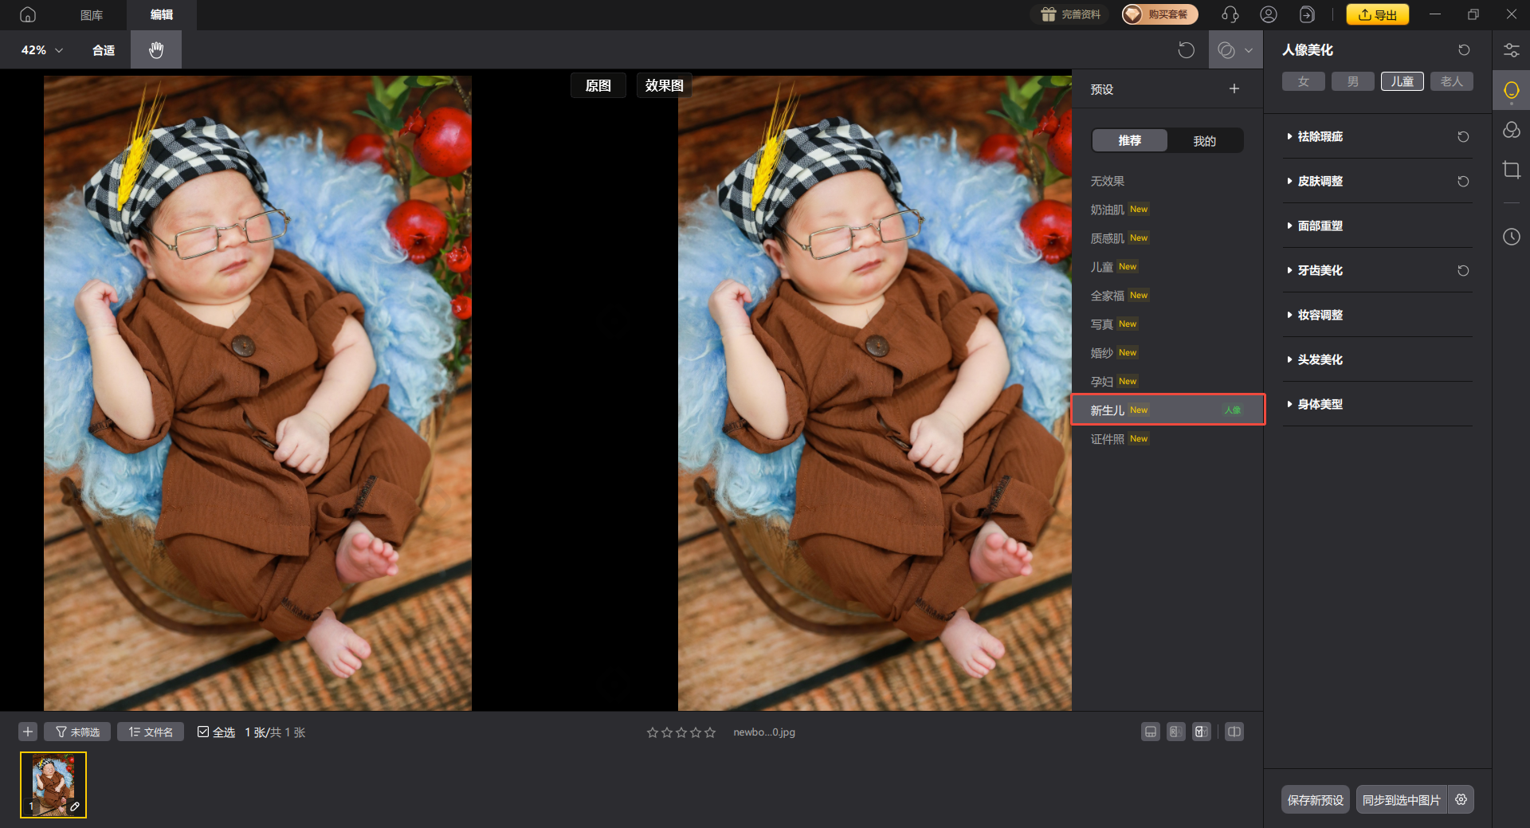
Task: Toggle the split compare view icon
Action: click(1234, 732)
